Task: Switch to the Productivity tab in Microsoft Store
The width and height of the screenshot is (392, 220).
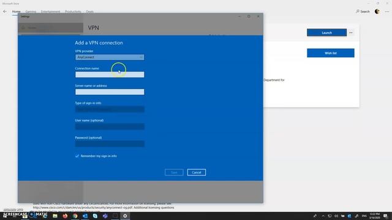Action: (73, 12)
